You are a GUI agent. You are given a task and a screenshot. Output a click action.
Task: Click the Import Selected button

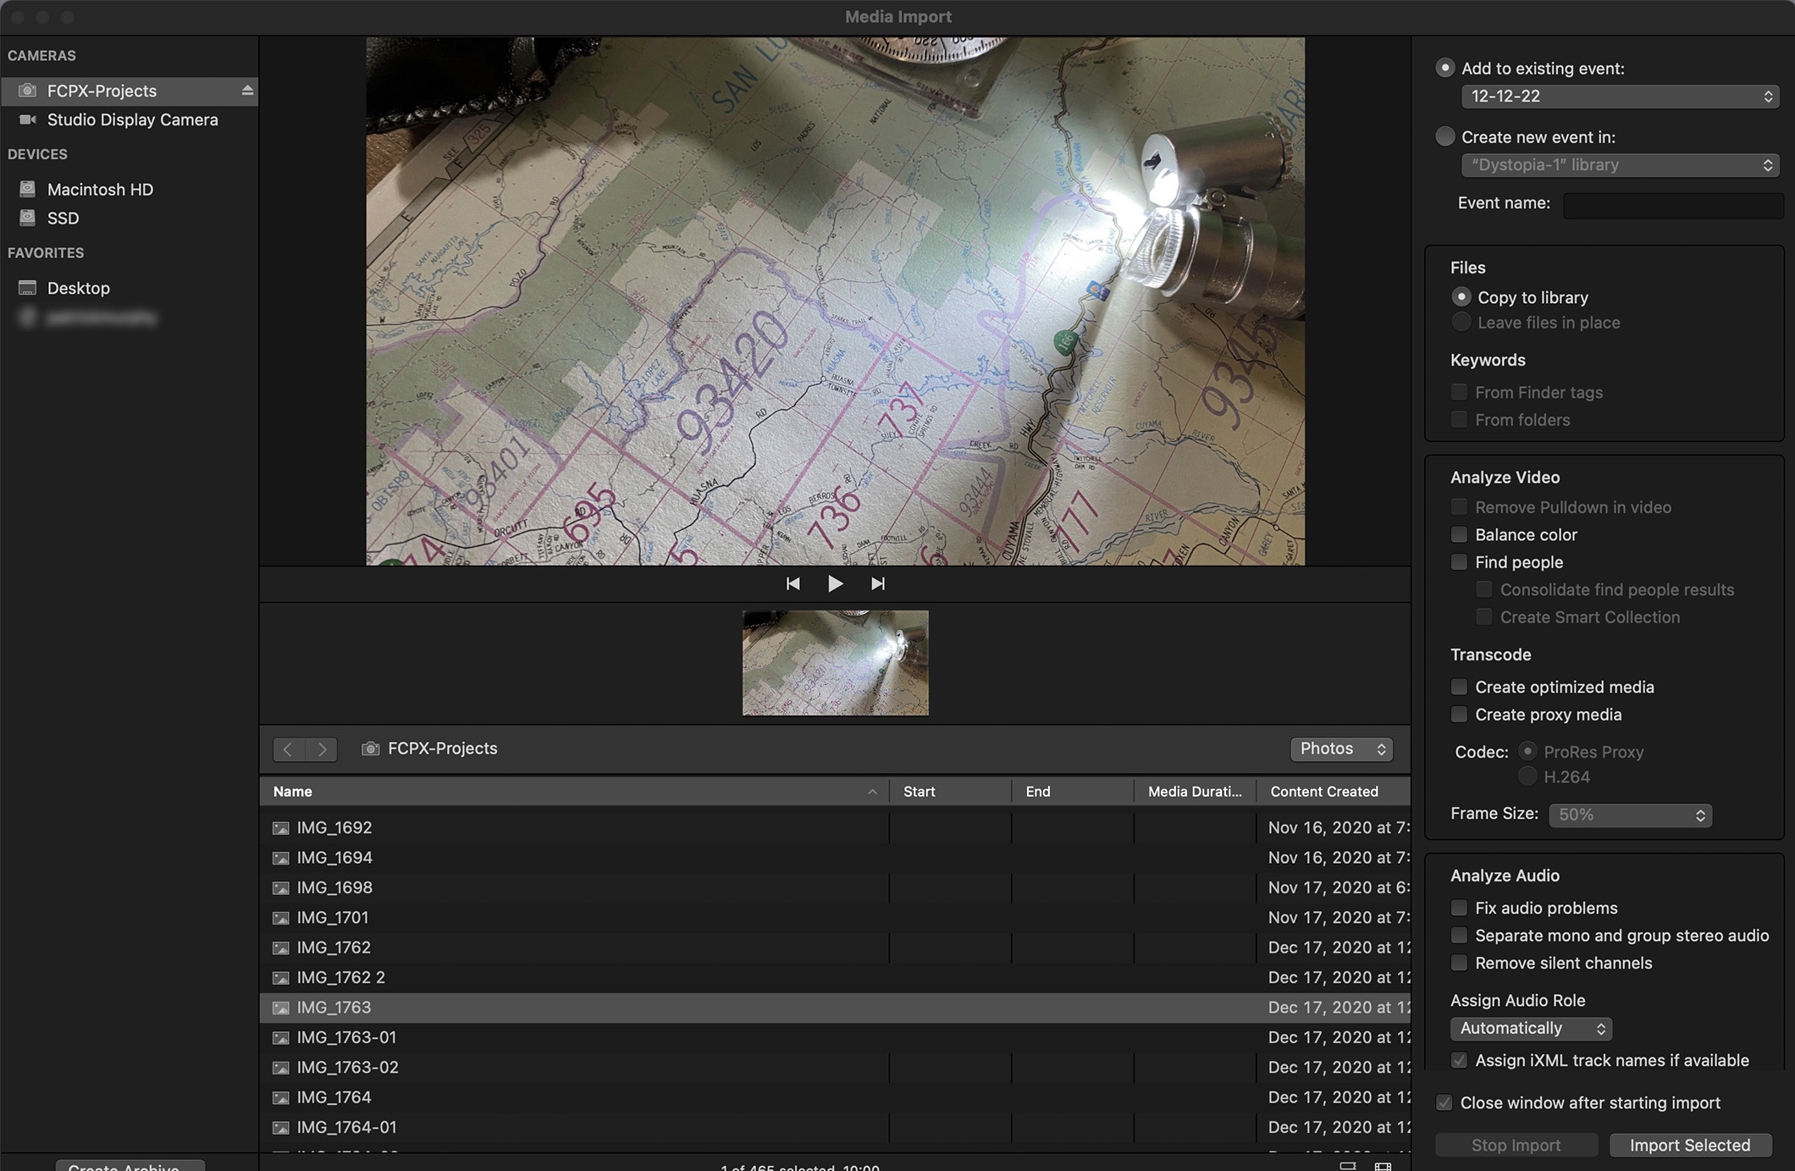(x=1689, y=1146)
